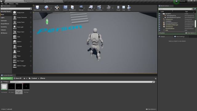197x111 pixels.
Task: Open the Help menu
Action: tap(17, 4)
